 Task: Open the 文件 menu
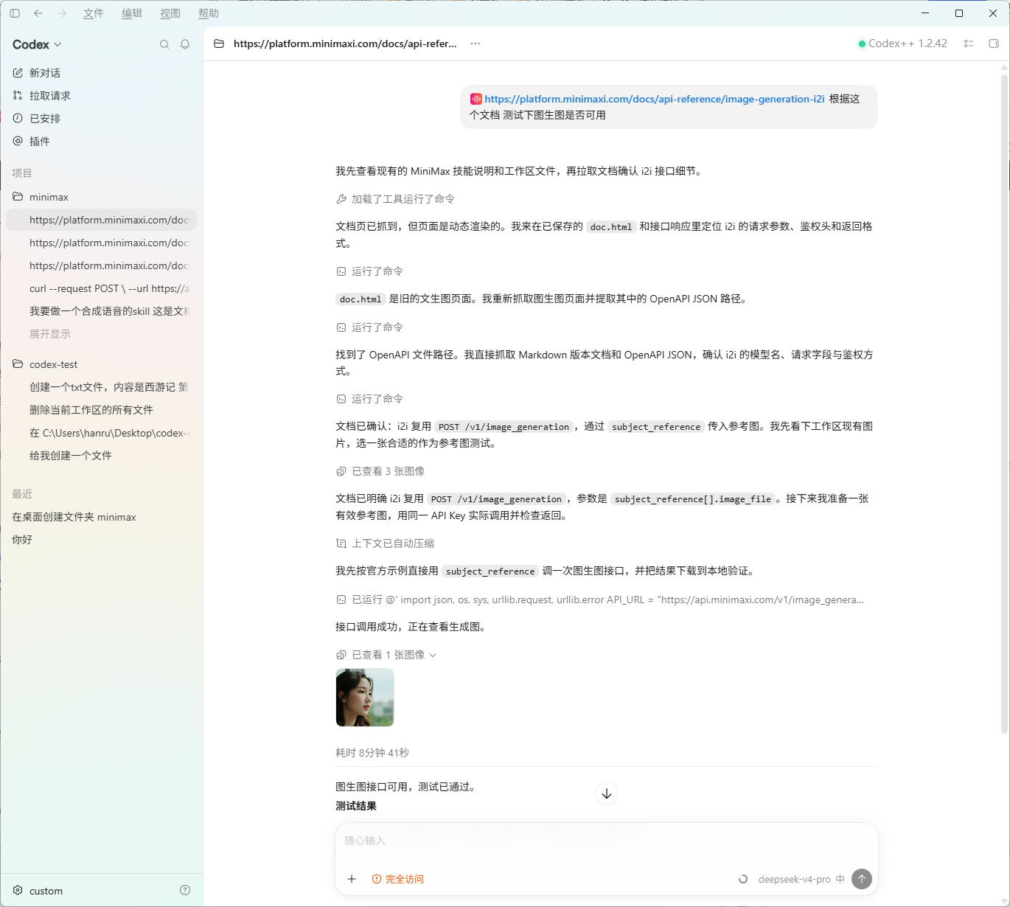94,13
